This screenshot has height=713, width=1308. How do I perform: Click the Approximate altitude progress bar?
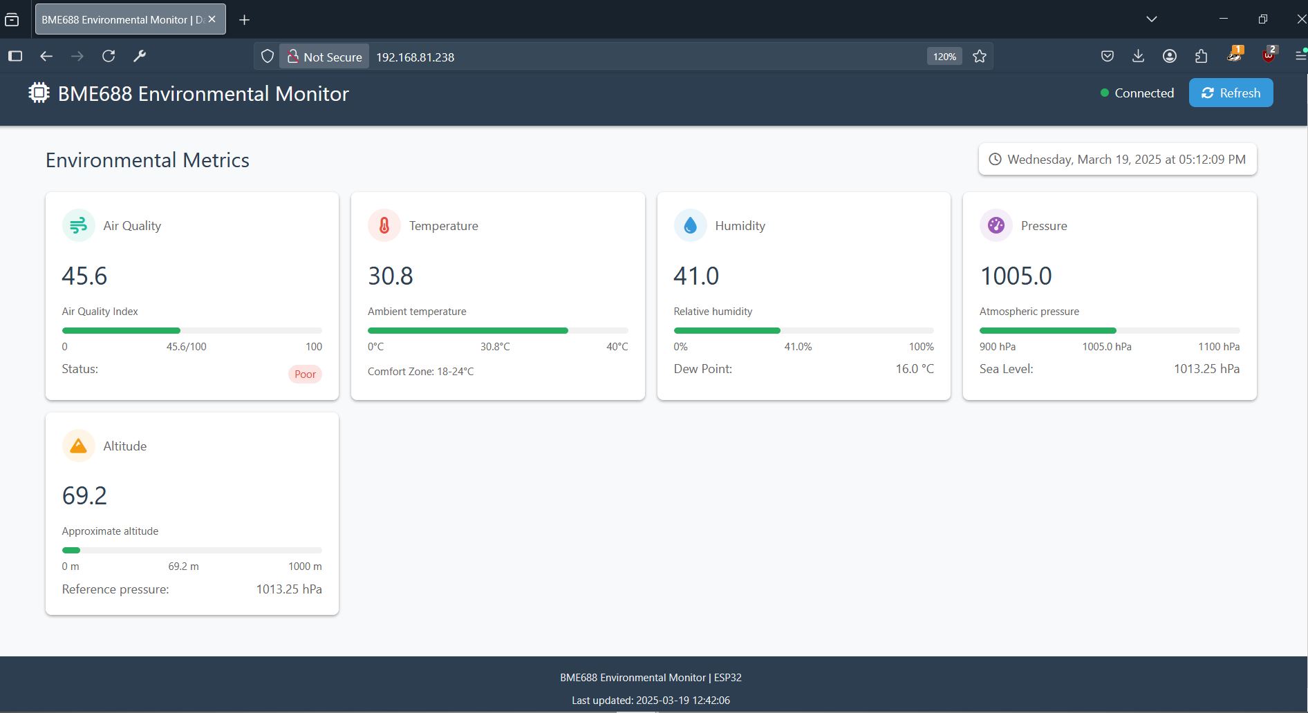point(192,551)
